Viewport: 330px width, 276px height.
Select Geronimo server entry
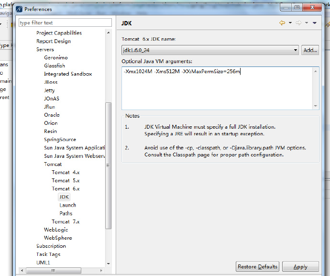[x=56, y=57]
